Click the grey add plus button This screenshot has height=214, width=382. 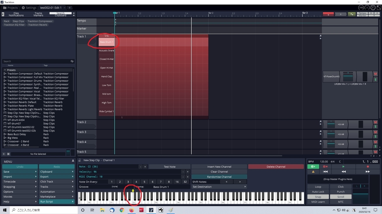point(341,14)
